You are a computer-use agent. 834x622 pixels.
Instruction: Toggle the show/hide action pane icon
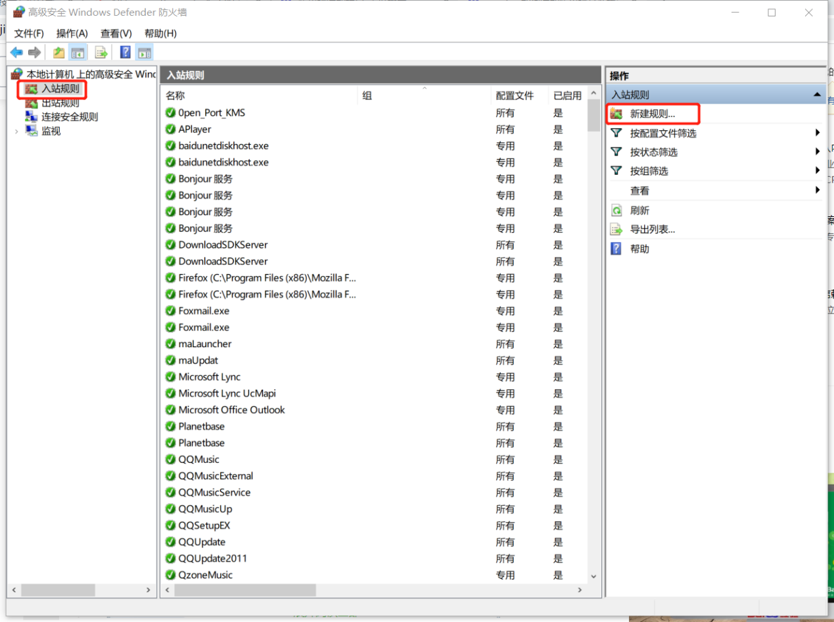[x=145, y=53]
